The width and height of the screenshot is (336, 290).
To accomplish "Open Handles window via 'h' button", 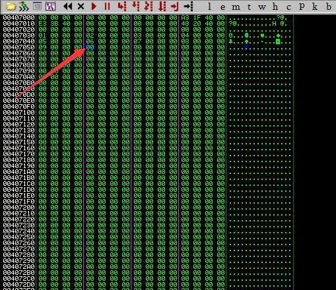I will [275, 7].
